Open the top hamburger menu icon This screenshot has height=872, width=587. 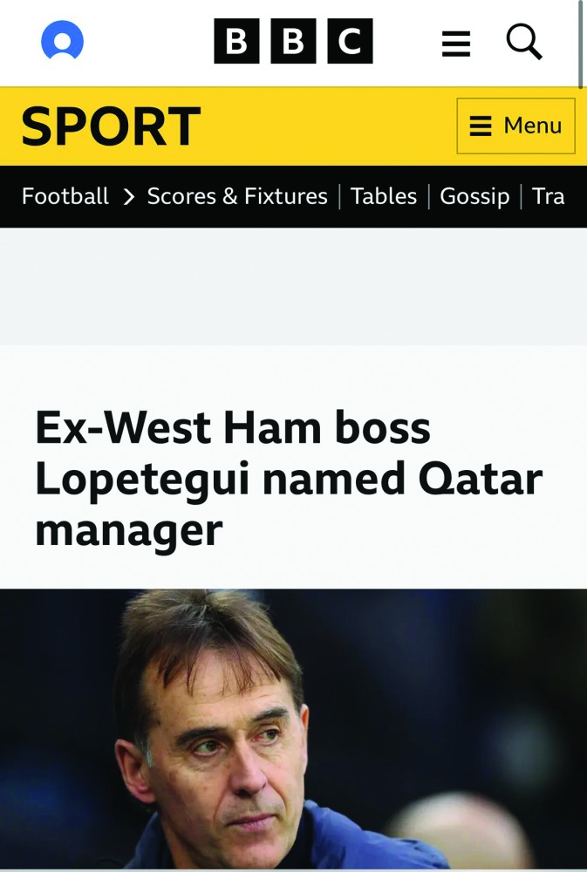(x=455, y=43)
